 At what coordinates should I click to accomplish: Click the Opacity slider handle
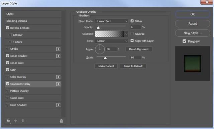coord(98,28)
